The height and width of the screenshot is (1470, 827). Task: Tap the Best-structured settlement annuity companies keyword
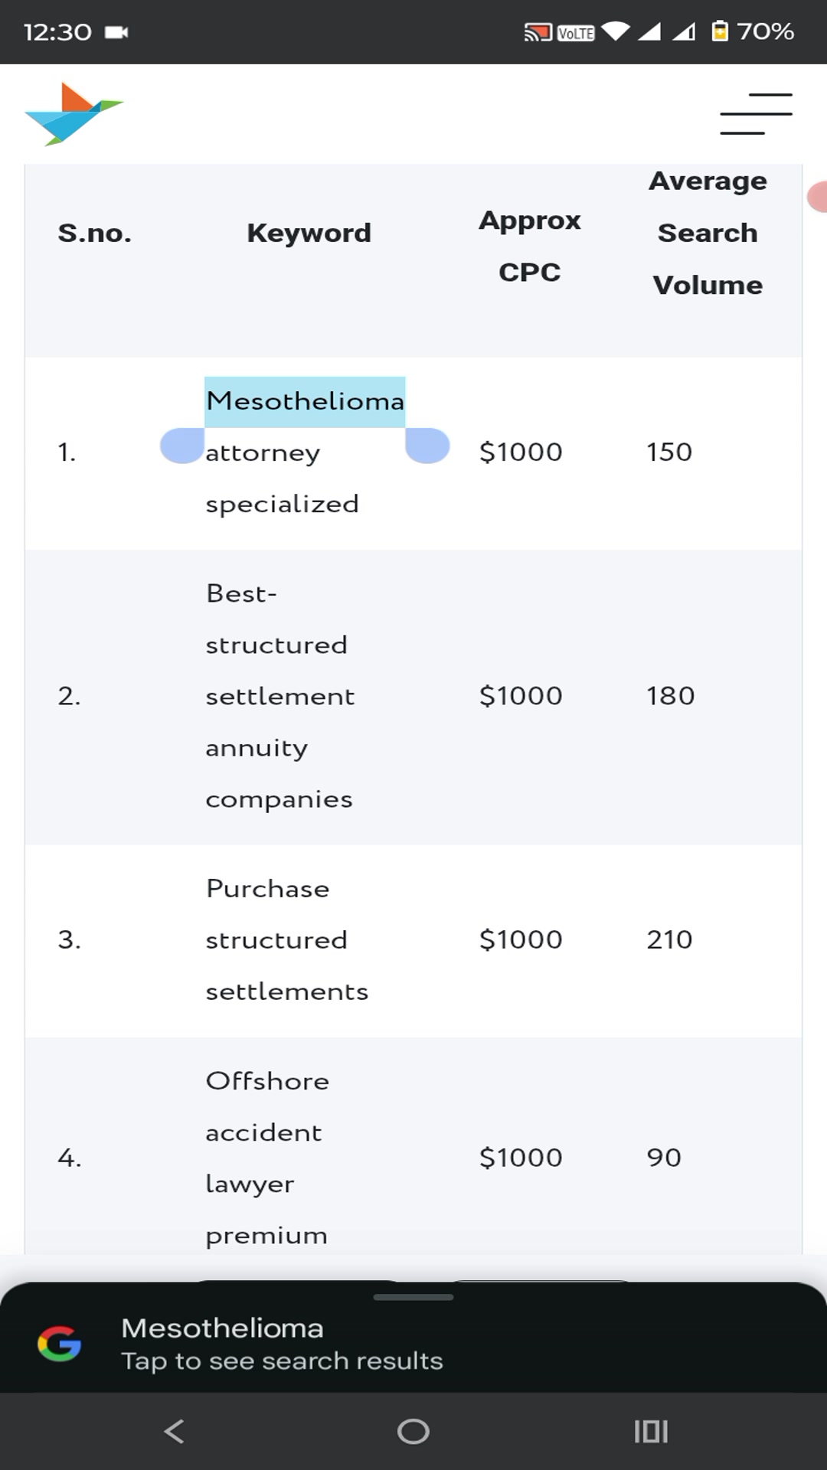279,696
